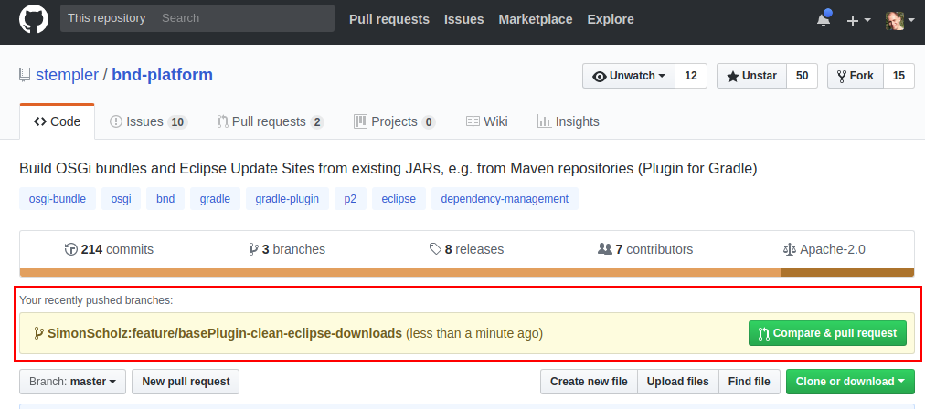Screen dimensions: 925x409
Task: Click Find file
Action: click(750, 382)
